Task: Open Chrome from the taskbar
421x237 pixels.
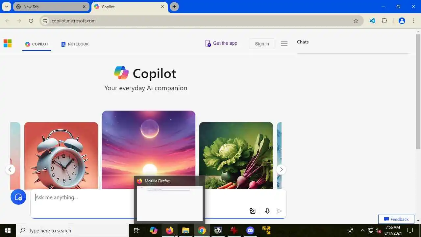Action: pos(202,230)
